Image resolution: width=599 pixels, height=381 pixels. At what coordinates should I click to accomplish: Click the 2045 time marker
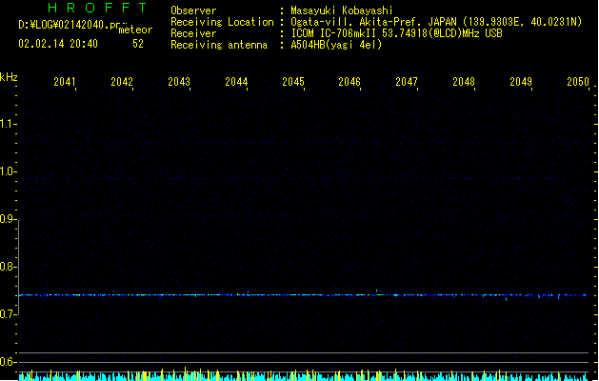pyautogui.click(x=293, y=82)
